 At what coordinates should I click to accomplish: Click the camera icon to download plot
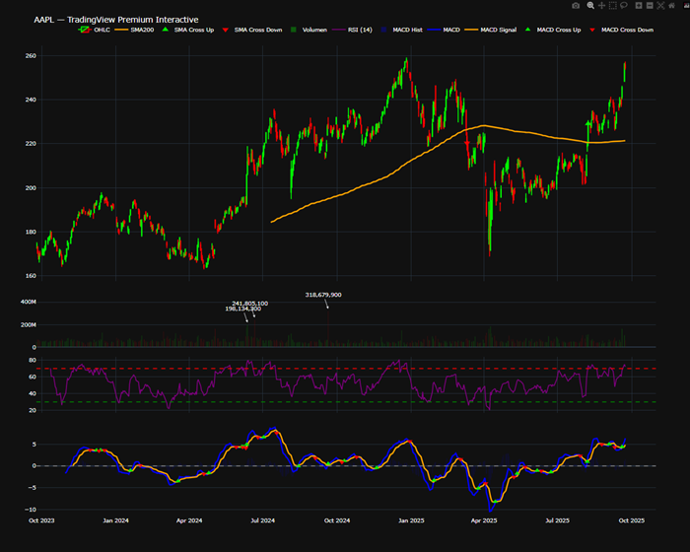coord(575,6)
